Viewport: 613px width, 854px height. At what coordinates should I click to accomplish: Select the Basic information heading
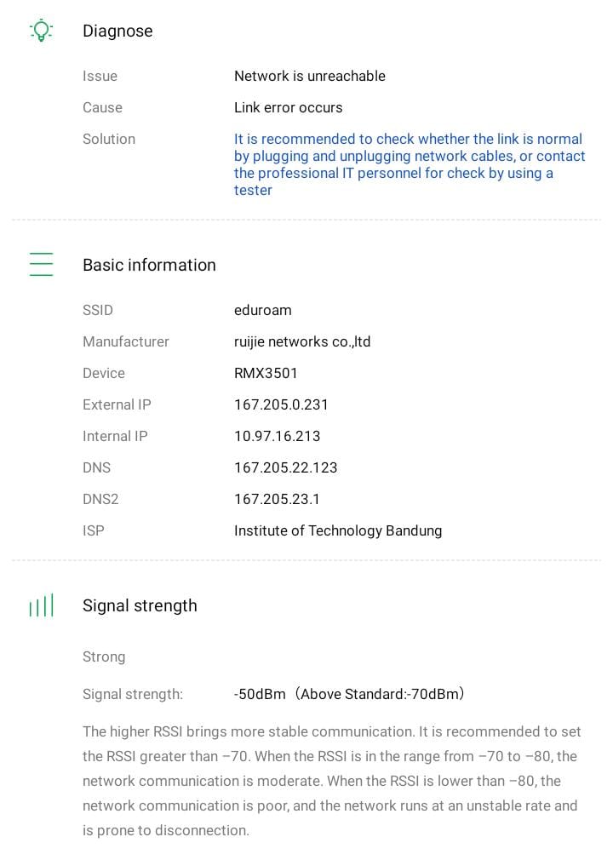149,265
